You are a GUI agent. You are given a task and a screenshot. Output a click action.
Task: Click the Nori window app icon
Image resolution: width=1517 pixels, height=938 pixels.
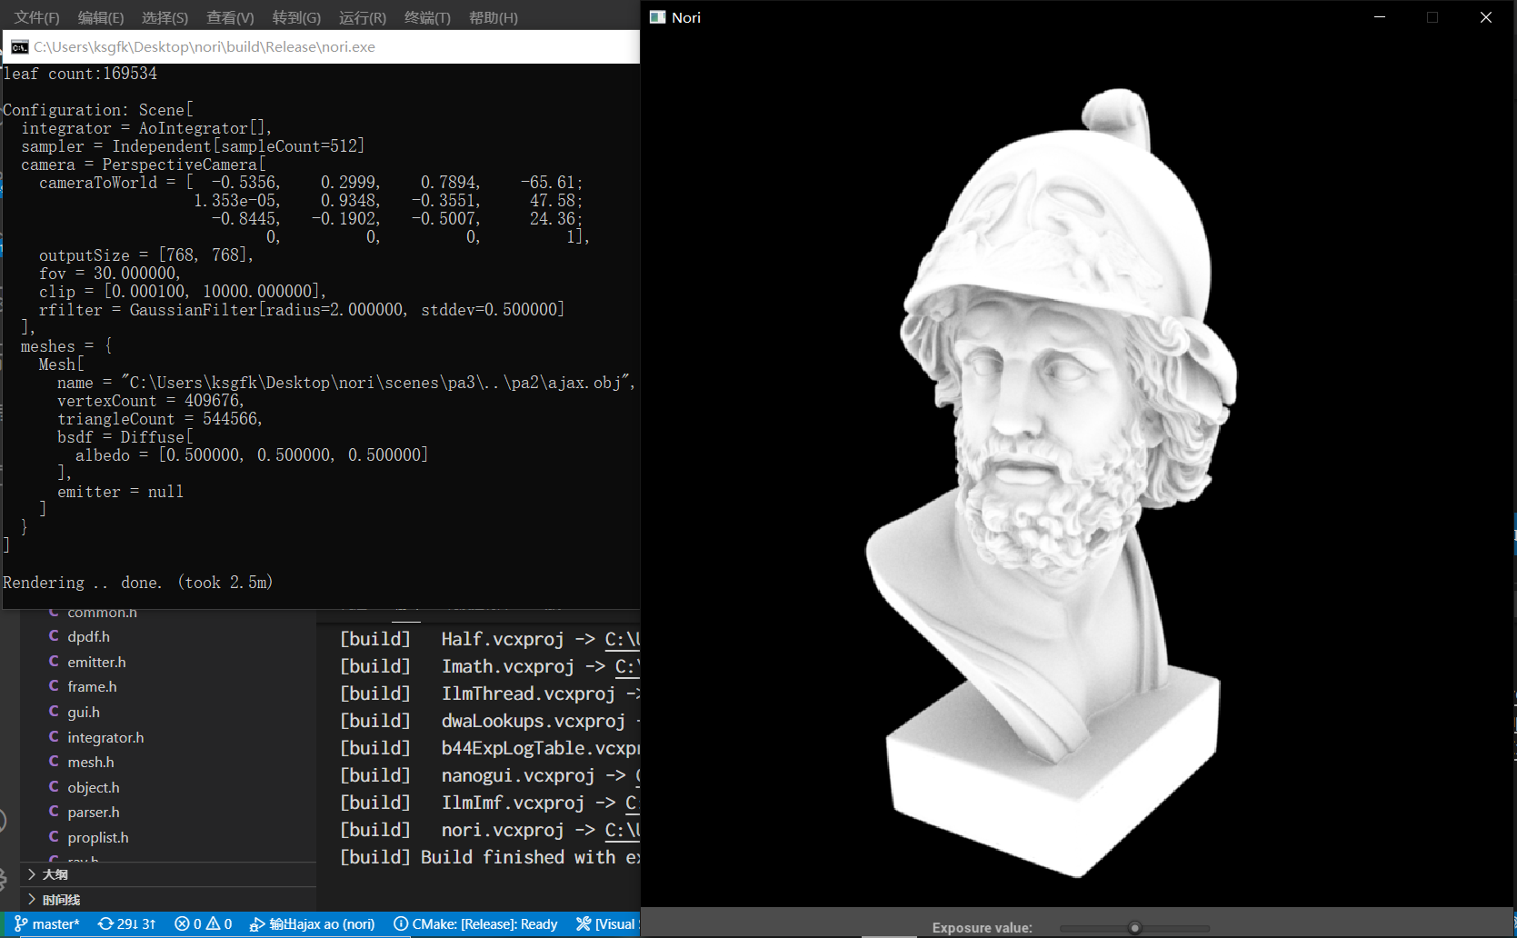pos(658,17)
